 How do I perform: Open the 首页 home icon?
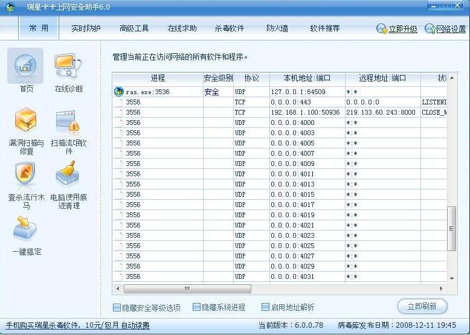(x=25, y=66)
